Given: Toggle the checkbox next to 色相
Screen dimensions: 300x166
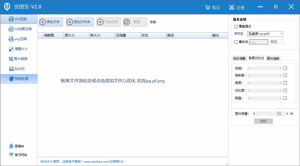Looking at the screenshot, I should (x=285, y=68).
